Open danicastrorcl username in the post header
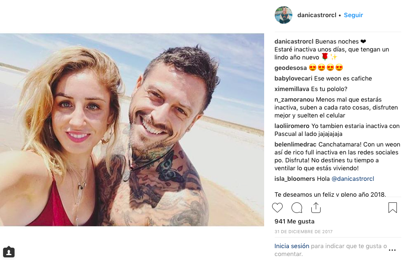This screenshot has width=411, height=260. tap(317, 15)
